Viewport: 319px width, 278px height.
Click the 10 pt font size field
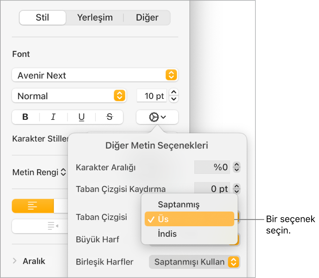[152, 96]
